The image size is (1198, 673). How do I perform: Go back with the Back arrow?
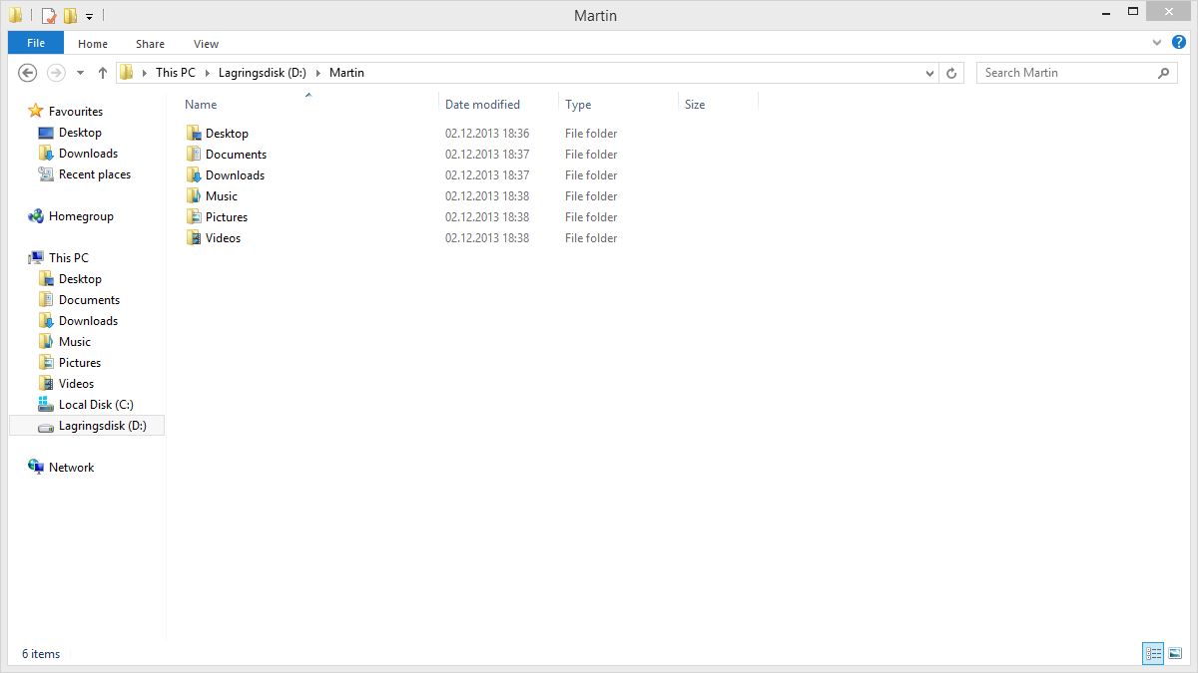pos(28,73)
